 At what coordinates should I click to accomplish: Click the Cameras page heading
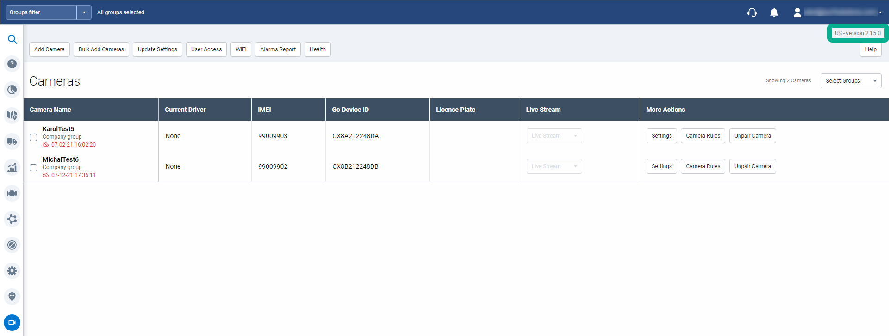(x=55, y=81)
